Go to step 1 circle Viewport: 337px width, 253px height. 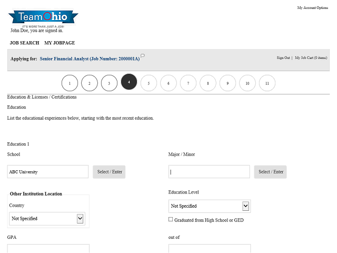[70, 83]
